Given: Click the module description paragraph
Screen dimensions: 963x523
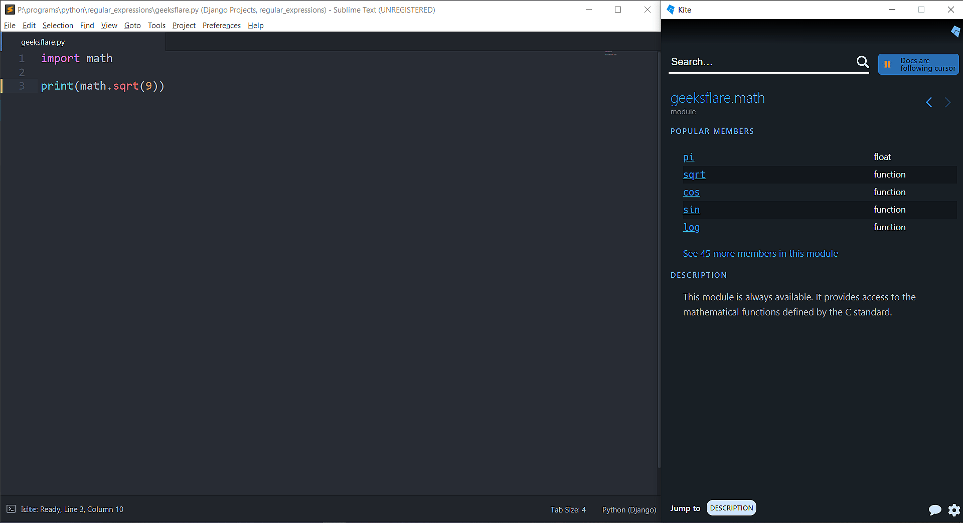Looking at the screenshot, I should coord(799,304).
